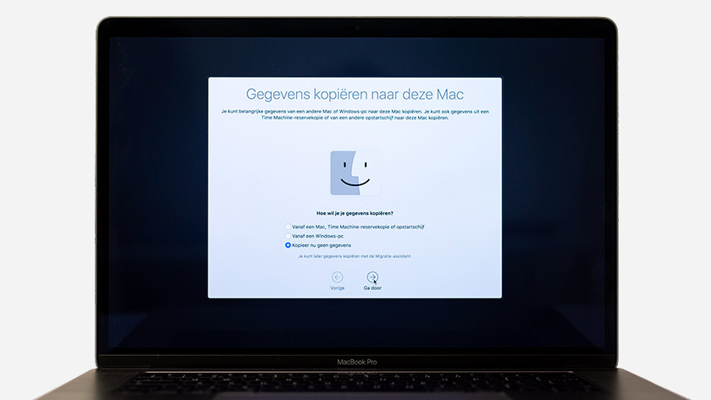Click the Migratie-assistent hint text
This screenshot has width=711, height=400.
pos(355,256)
